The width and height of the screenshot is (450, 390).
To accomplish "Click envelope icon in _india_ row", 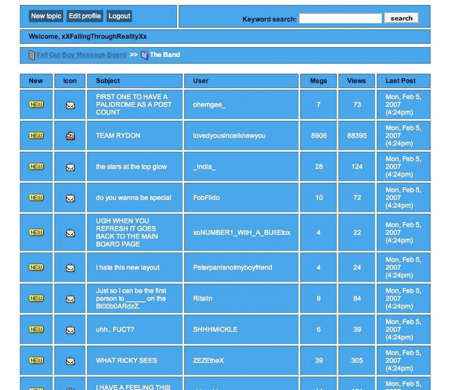I will point(70,167).
